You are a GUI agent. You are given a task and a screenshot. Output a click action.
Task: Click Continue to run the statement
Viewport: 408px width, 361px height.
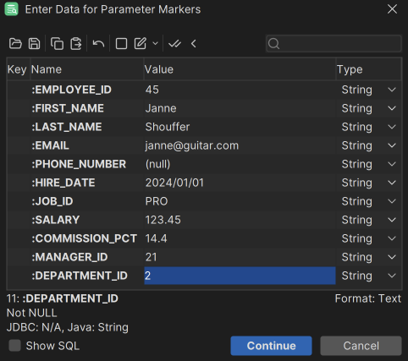(x=271, y=346)
